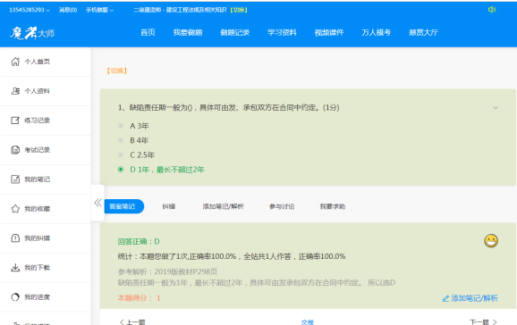Click the 考试记录 exam record icon
The image size is (517, 325).
pyautogui.click(x=15, y=150)
